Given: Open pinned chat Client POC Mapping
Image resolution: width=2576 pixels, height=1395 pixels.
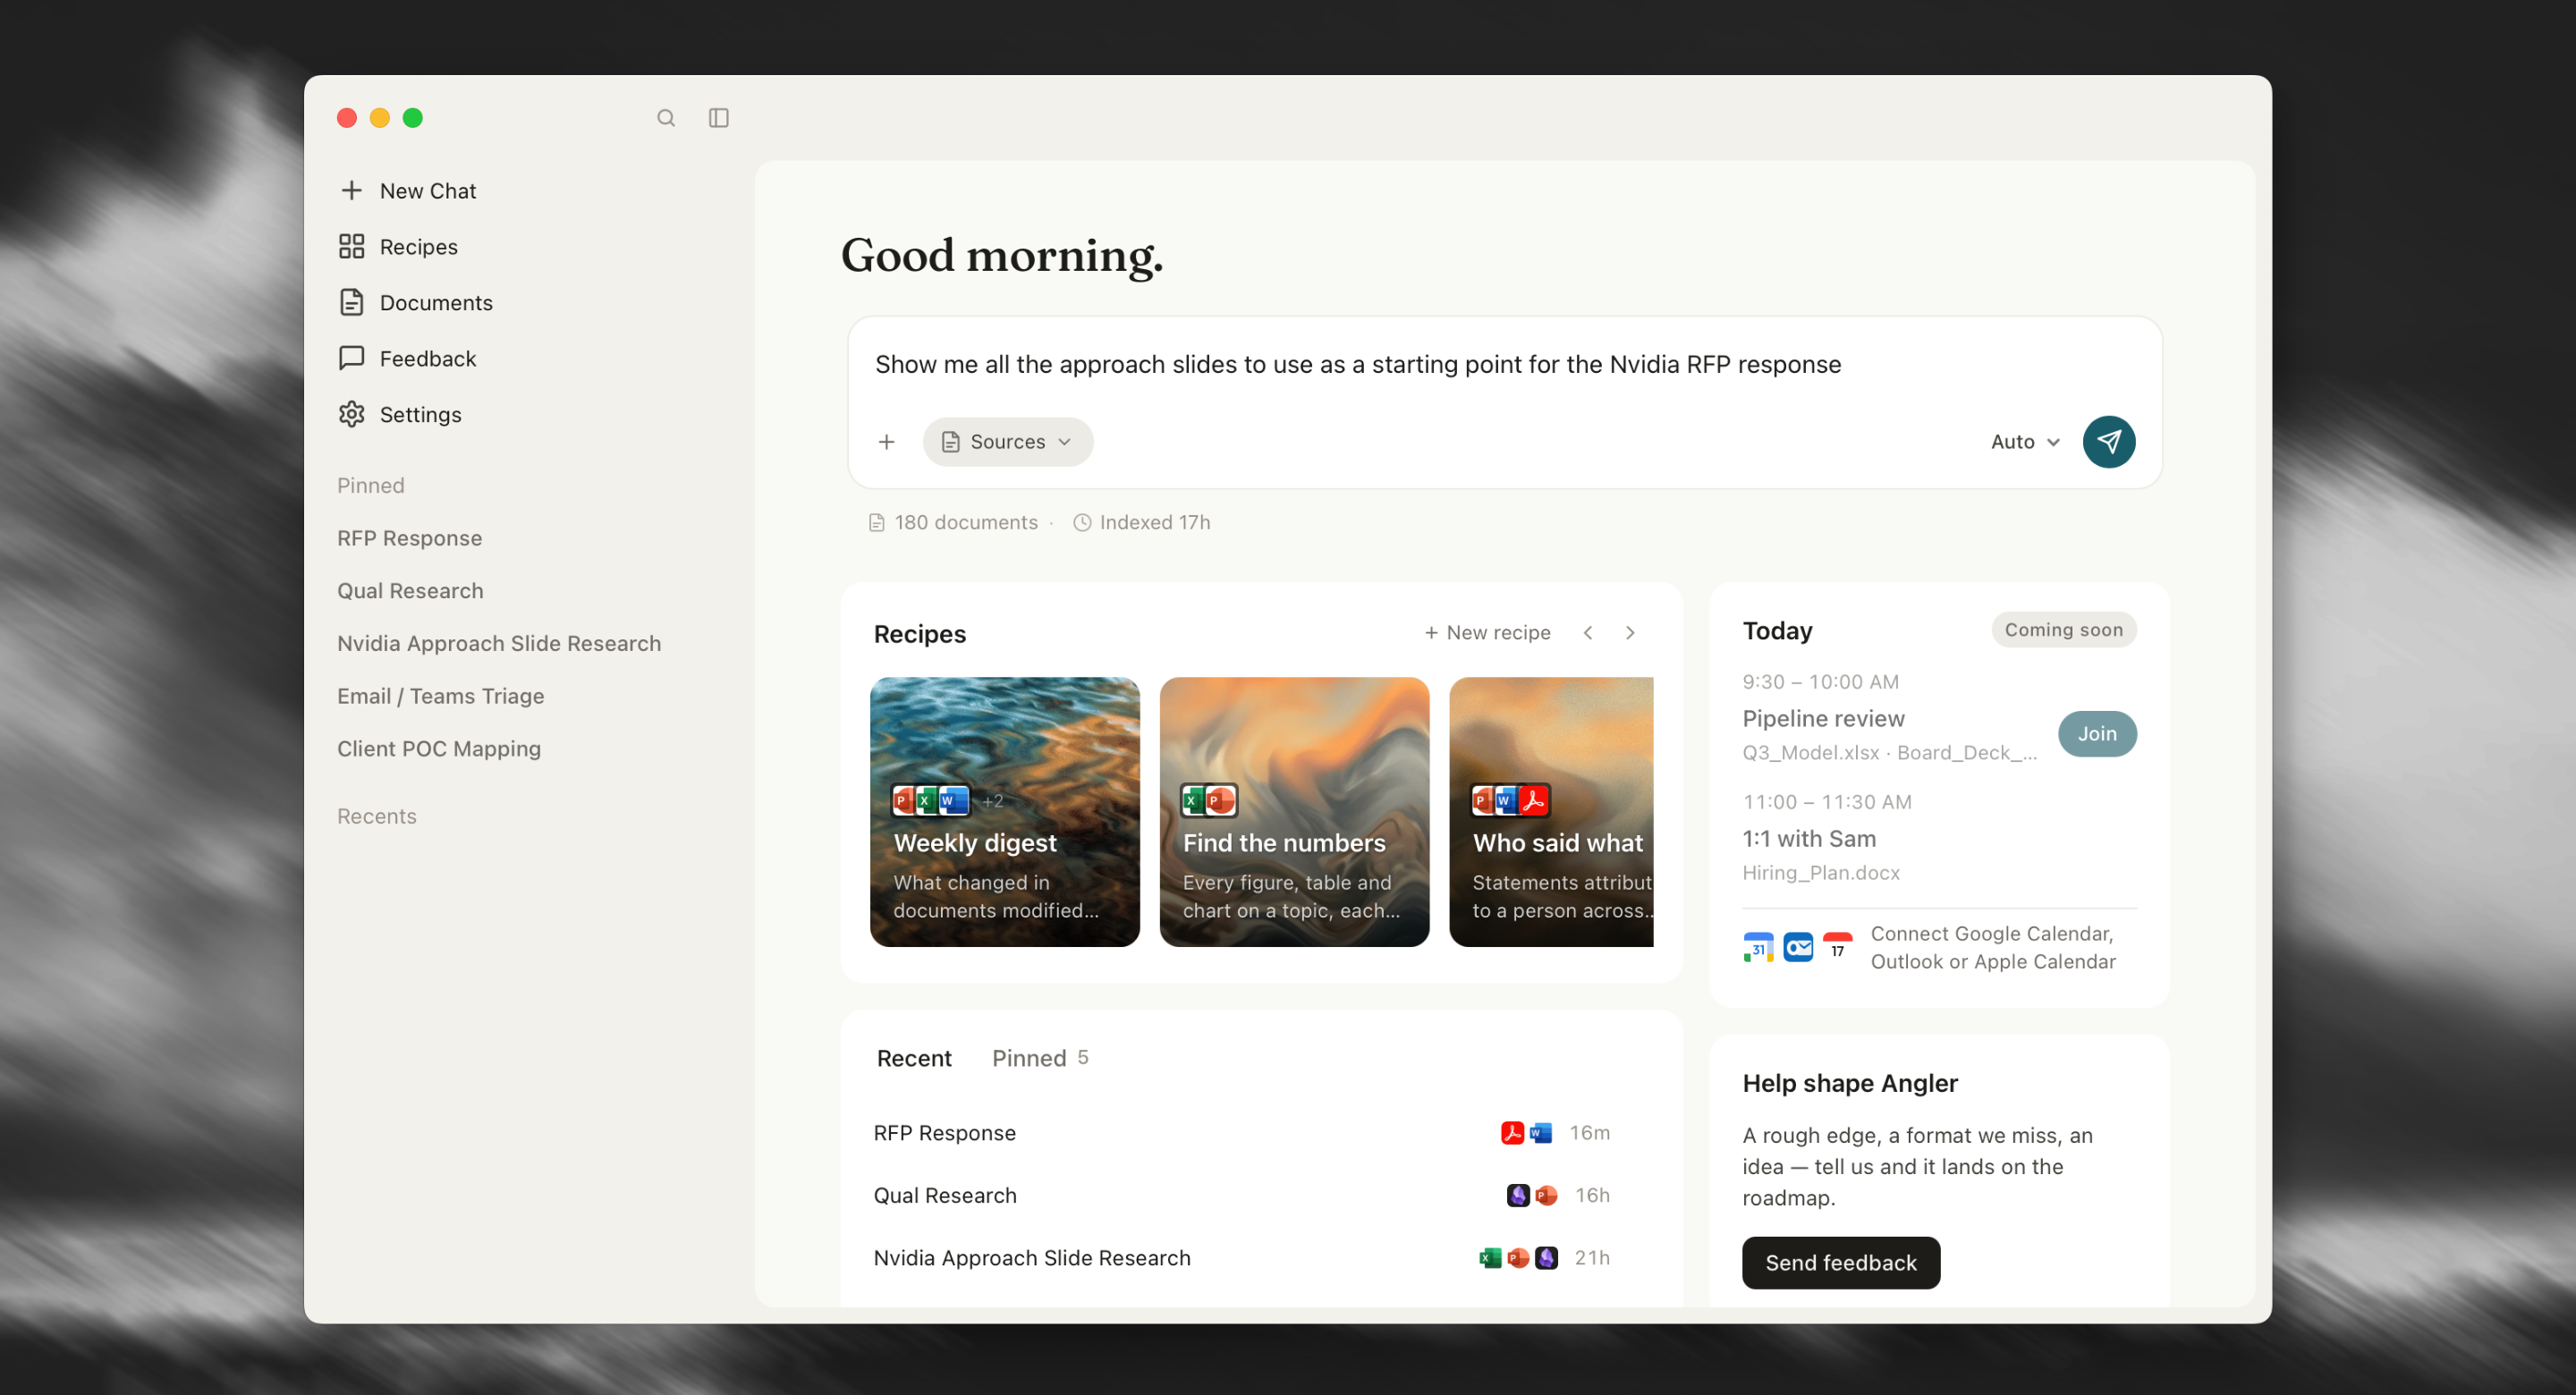Looking at the screenshot, I should (x=439, y=749).
